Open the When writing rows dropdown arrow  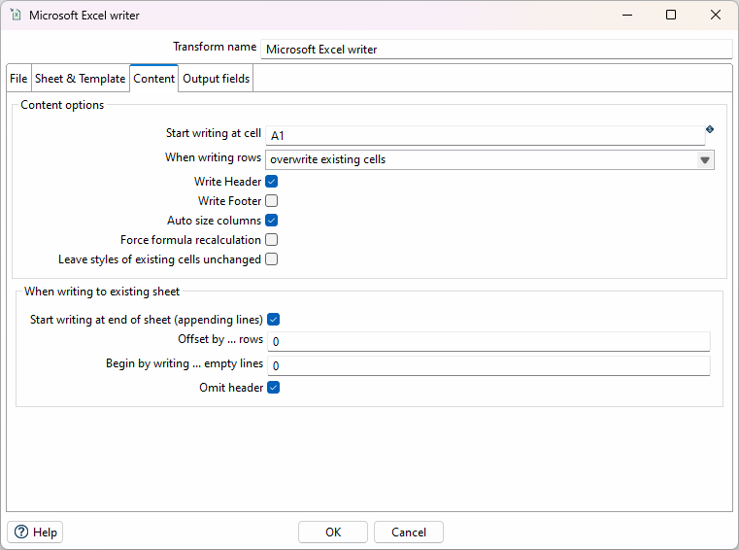coord(705,160)
